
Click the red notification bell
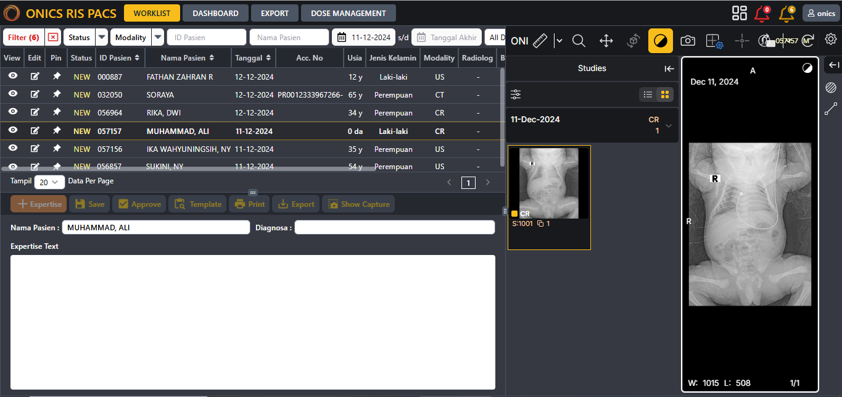762,13
